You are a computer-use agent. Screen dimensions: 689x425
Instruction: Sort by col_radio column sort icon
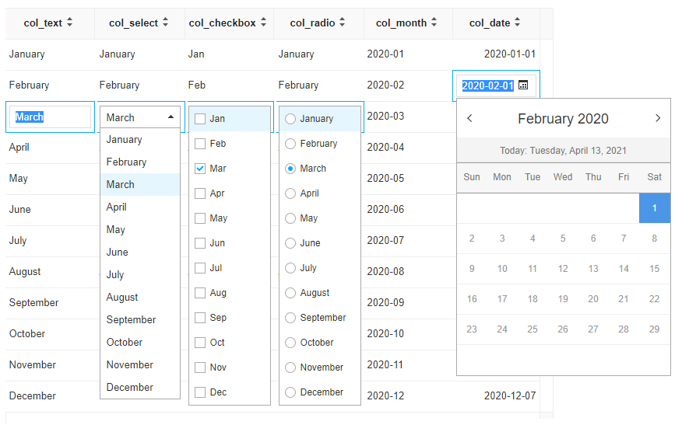click(342, 23)
